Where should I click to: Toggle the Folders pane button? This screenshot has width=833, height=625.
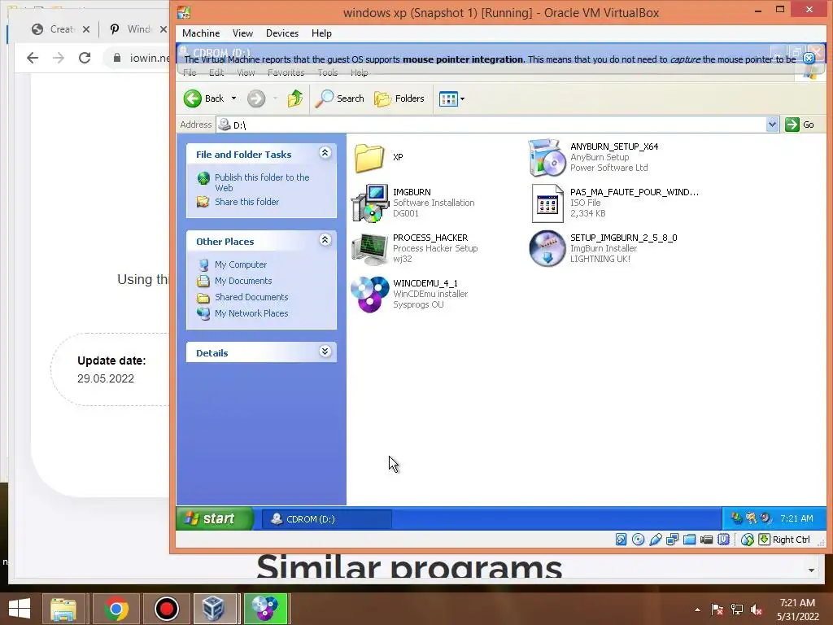(x=399, y=98)
